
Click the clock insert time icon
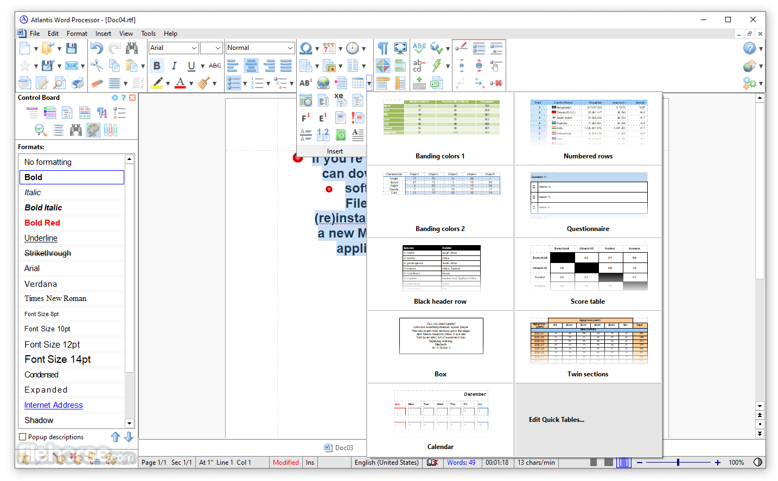(353, 48)
